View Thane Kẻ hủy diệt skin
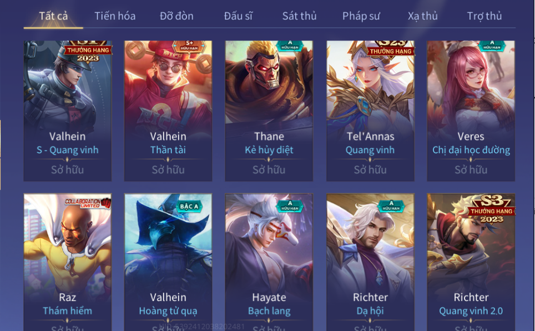 click(269, 111)
